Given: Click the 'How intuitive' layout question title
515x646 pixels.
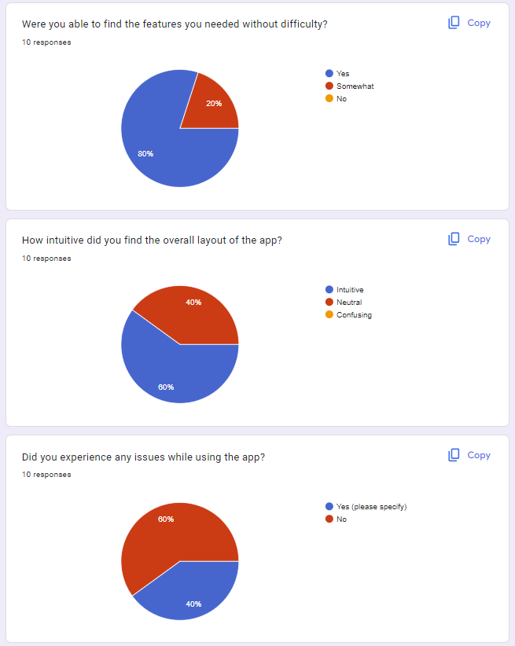Looking at the screenshot, I should click(152, 240).
